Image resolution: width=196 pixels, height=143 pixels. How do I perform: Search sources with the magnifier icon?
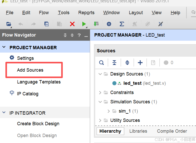(x=101, y=63)
